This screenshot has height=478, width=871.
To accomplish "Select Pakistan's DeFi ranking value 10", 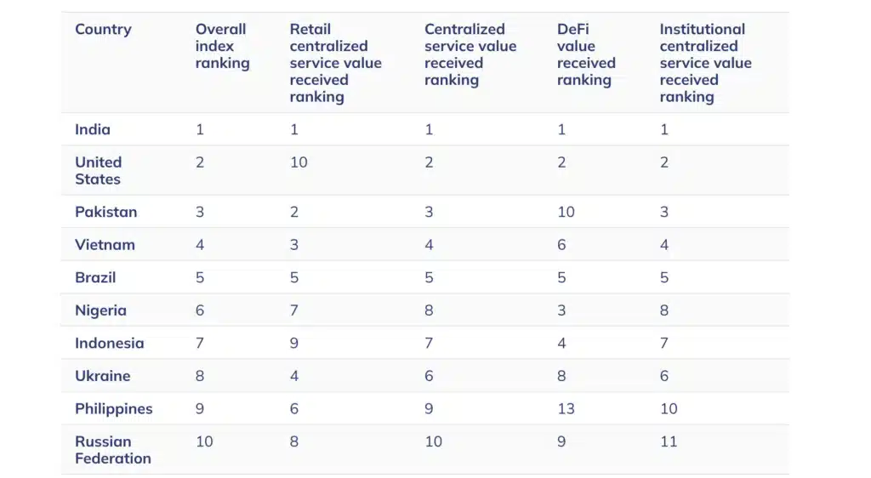I will [x=566, y=212].
